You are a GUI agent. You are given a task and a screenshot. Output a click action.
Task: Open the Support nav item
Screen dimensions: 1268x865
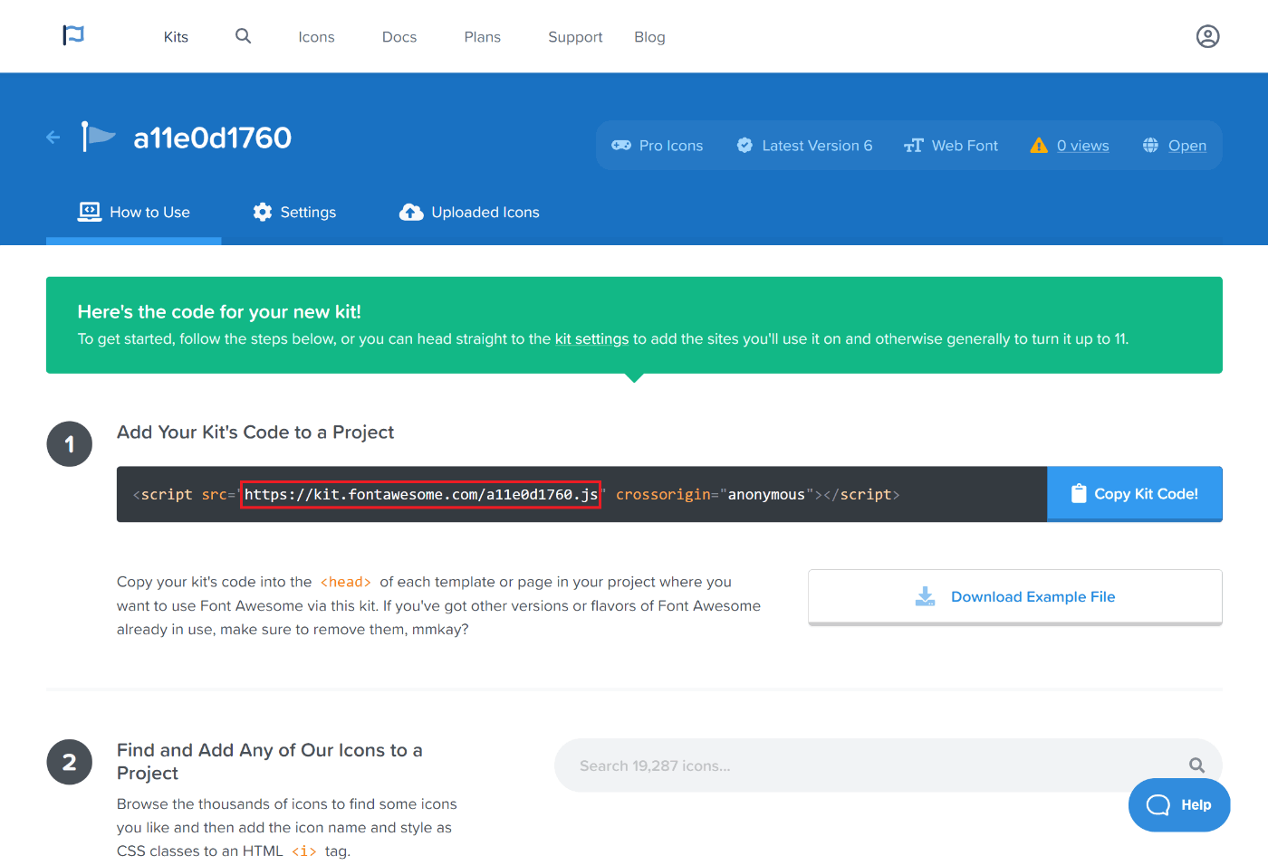point(575,37)
